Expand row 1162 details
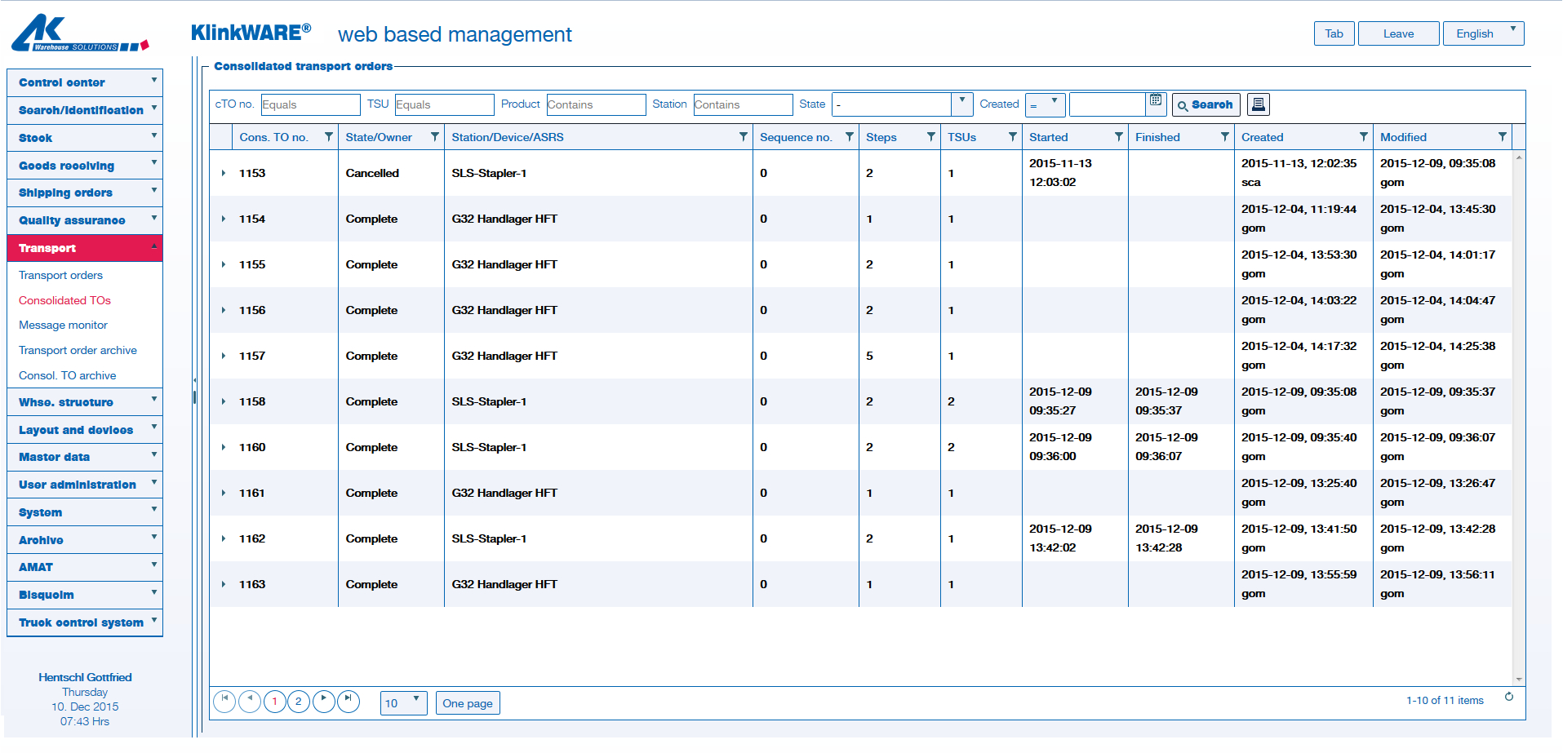This screenshot has width=1563, height=753. (223, 538)
